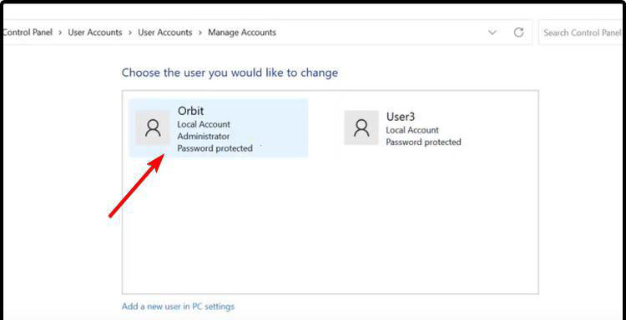
Task: Open the address bar history dropdown arrow
Action: tap(492, 32)
